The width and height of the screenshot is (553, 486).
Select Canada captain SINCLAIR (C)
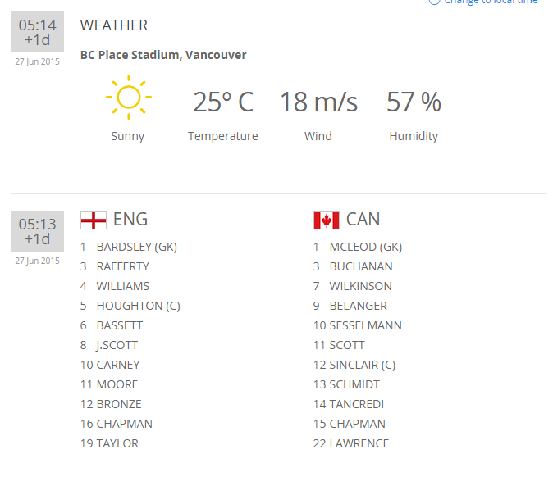[362, 365]
